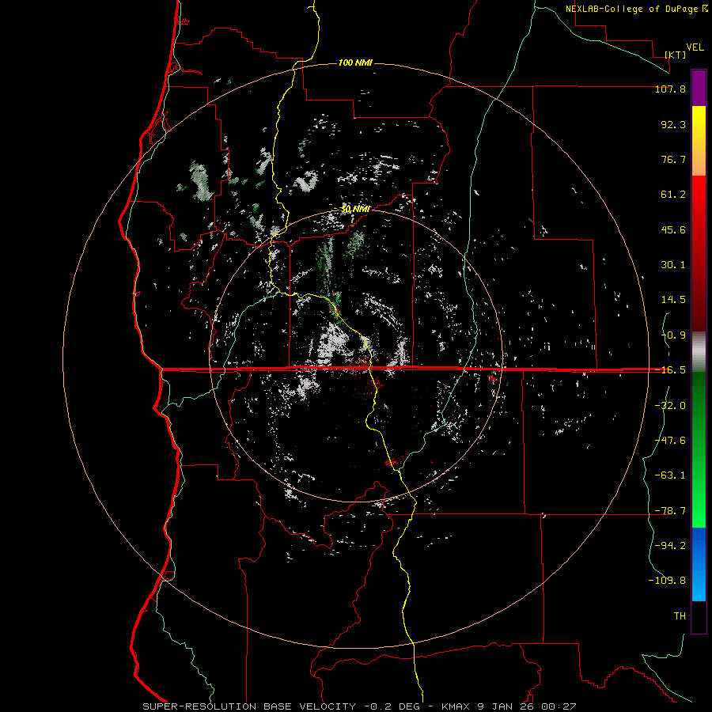
Task: Click the 14.5 velocity scale value
Action: (673, 300)
